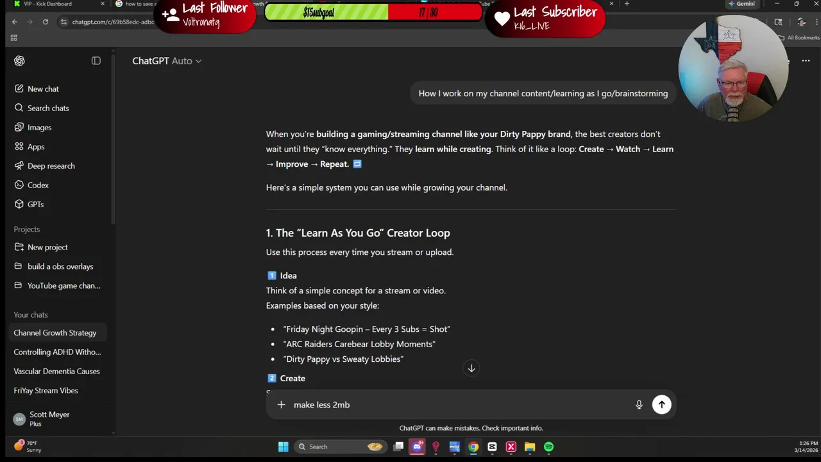The height and width of the screenshot is (462, 821).
Task: Click the Chrome icon on taskbar
Action: 473,447
